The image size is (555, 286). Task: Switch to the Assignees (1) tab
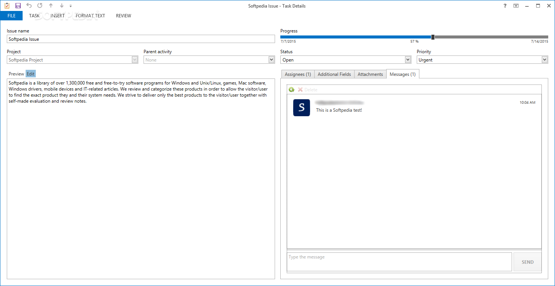point(298,74)
